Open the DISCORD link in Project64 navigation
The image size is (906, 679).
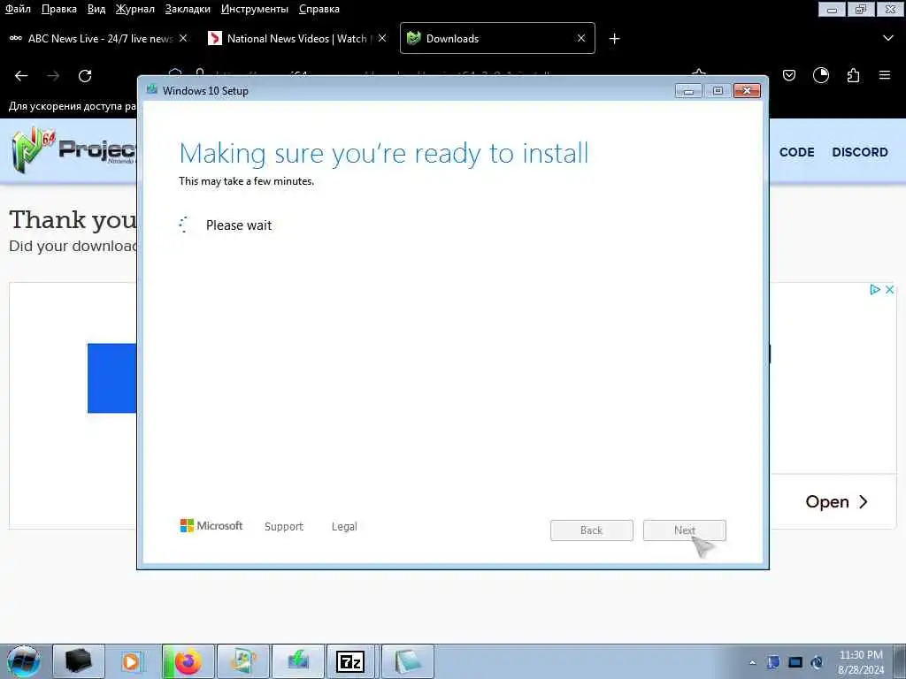click(860, 152)
